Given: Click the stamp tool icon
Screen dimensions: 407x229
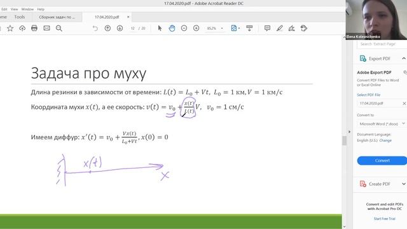Looking at the screenshot, I should [304, 28].
